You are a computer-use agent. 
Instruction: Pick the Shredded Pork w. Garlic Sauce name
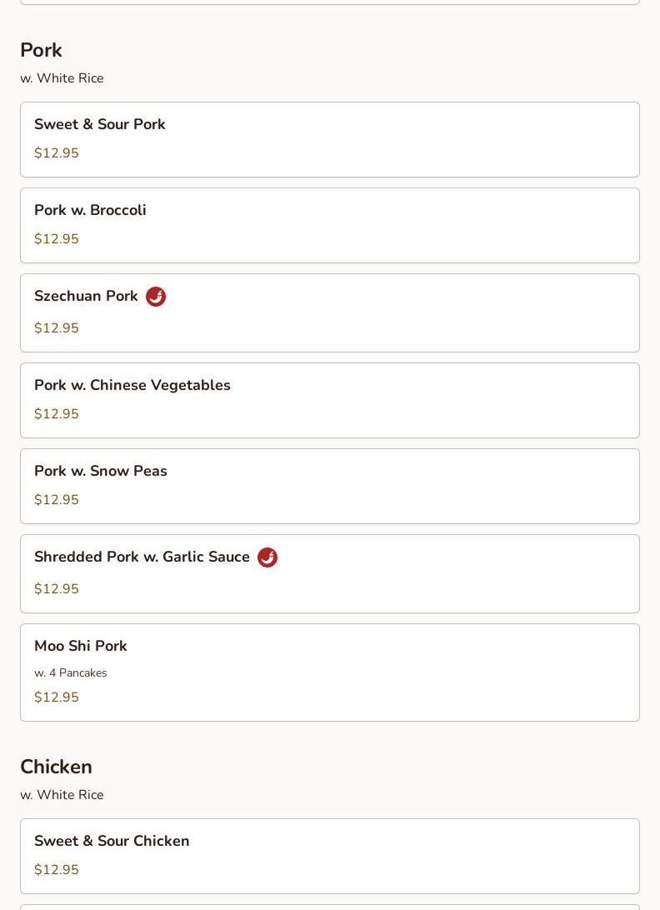pyautogui.click(x=142, y=557)
